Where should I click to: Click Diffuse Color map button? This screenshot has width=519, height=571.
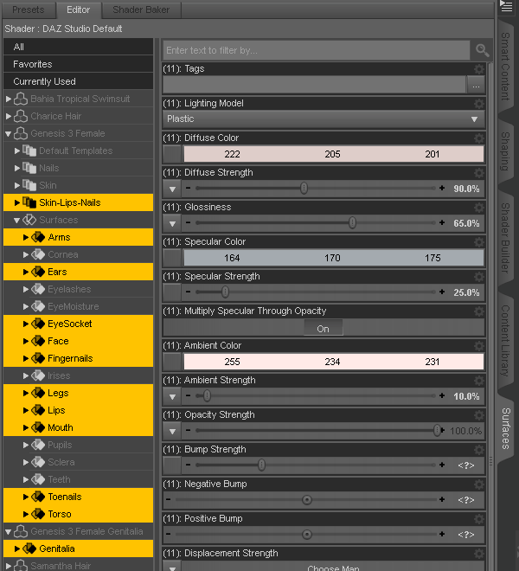(172, 154)
